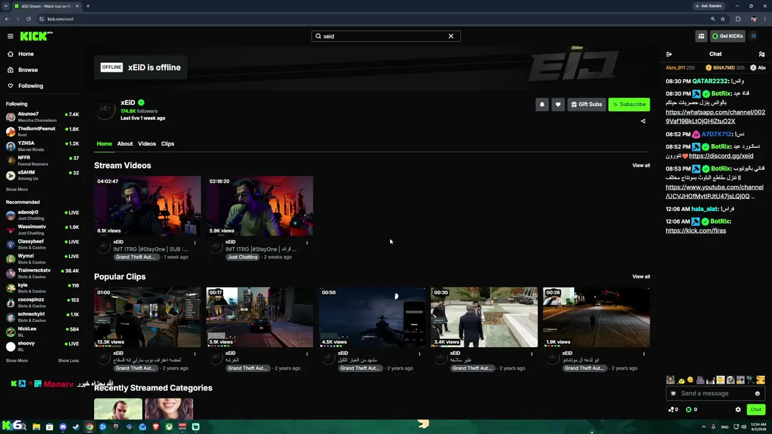Play the 00:26 clip with 1.9K views
The image size is (772, 434).
pos(596,317)
